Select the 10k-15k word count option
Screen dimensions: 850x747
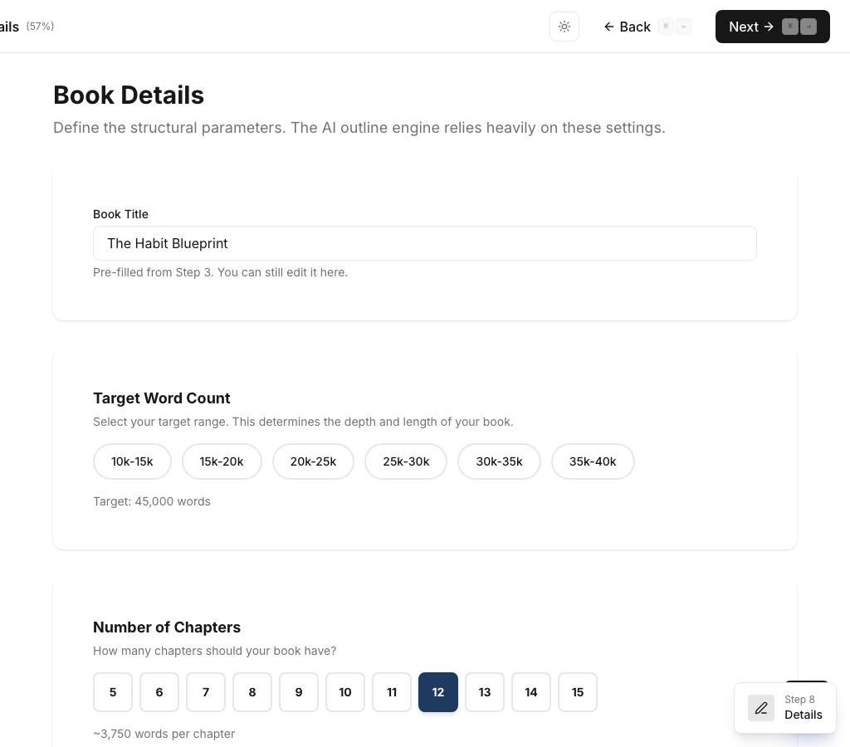pyautogui.click(x=132, y=461)
